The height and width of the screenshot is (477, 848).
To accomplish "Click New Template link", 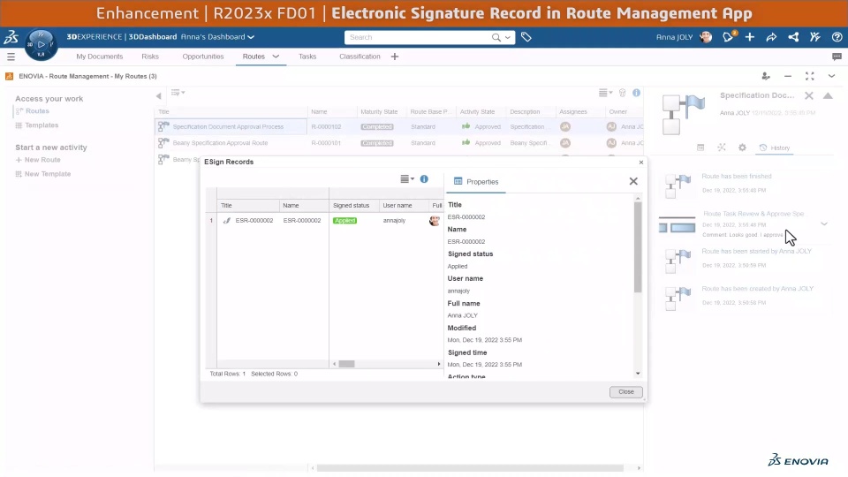I will (x=47, y=174).
